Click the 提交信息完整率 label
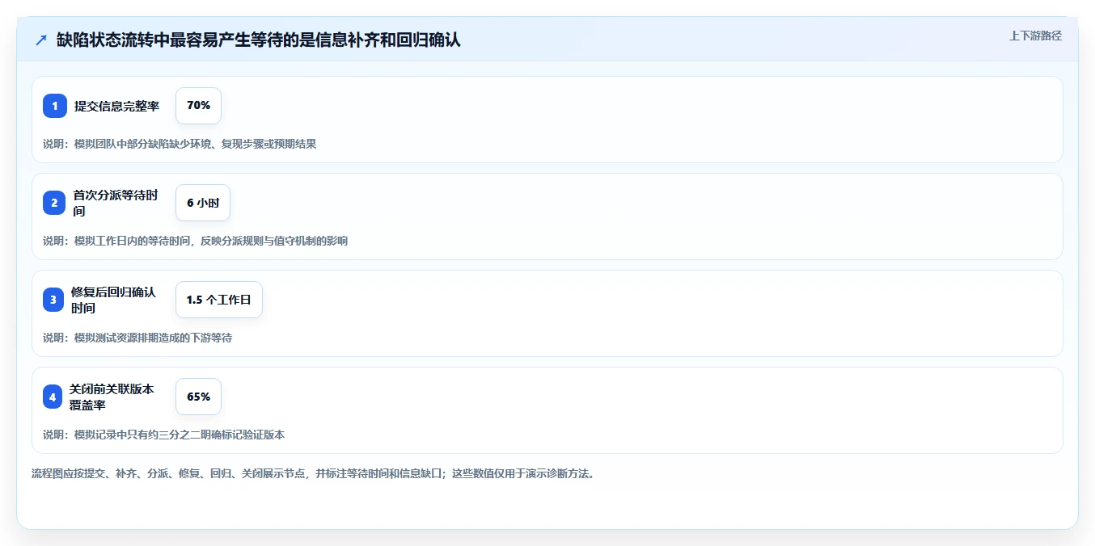 116,106
